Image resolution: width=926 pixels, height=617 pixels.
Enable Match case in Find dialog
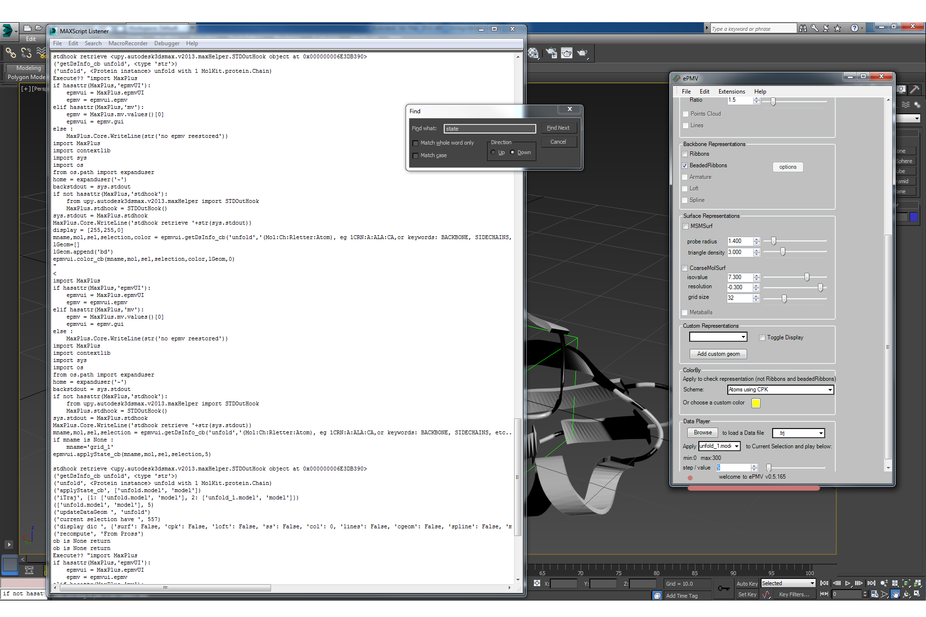point(415,155)
